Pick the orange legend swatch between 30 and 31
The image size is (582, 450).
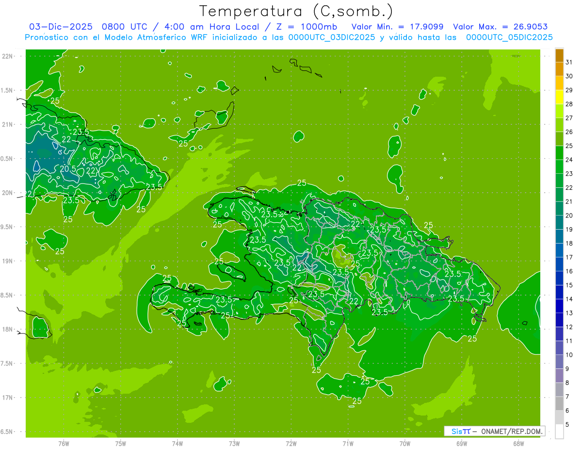(559, 69)
